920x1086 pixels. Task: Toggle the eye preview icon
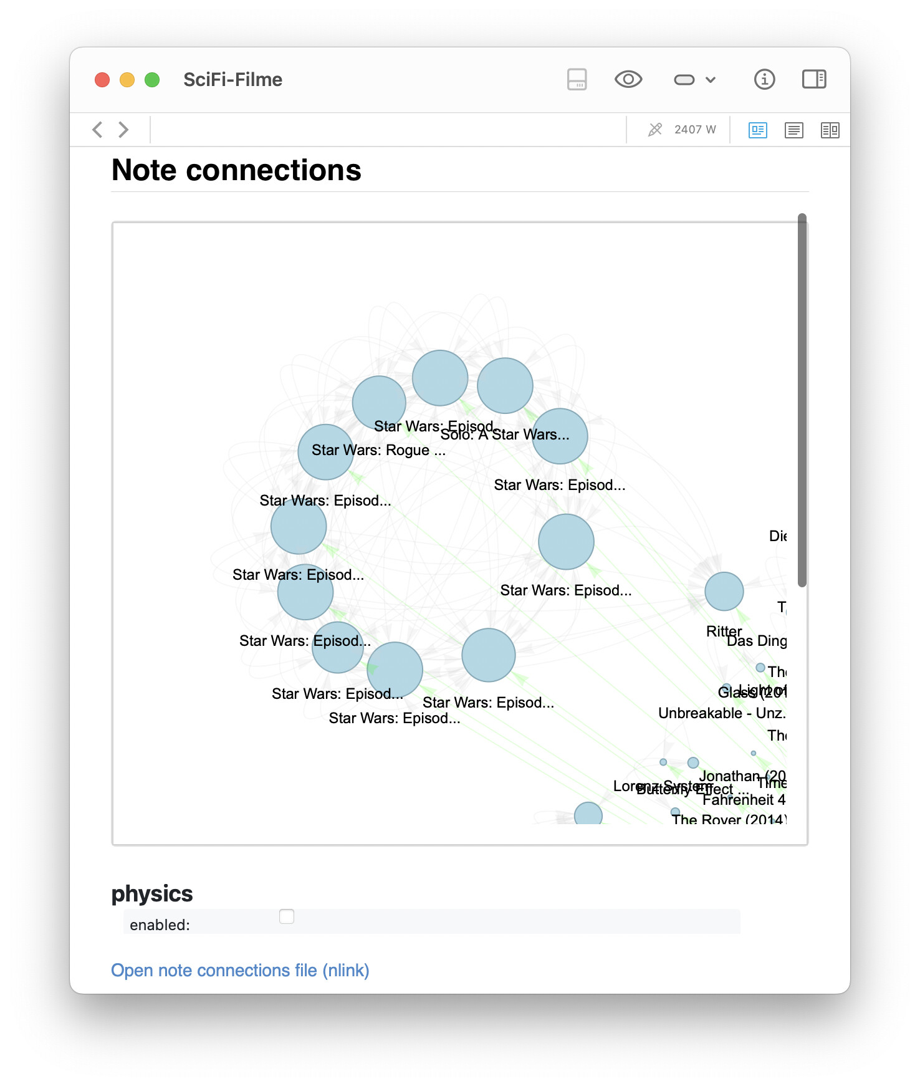coord(628,79)
